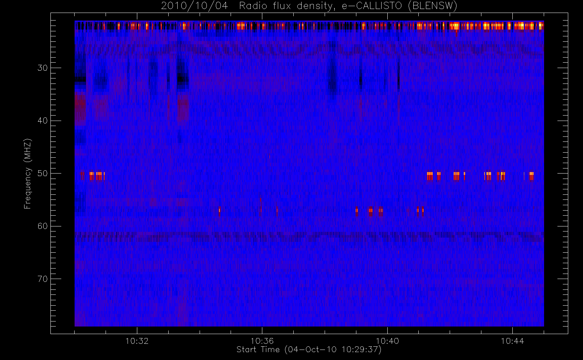Click the 10:36 time tick label

click(262, 341)
